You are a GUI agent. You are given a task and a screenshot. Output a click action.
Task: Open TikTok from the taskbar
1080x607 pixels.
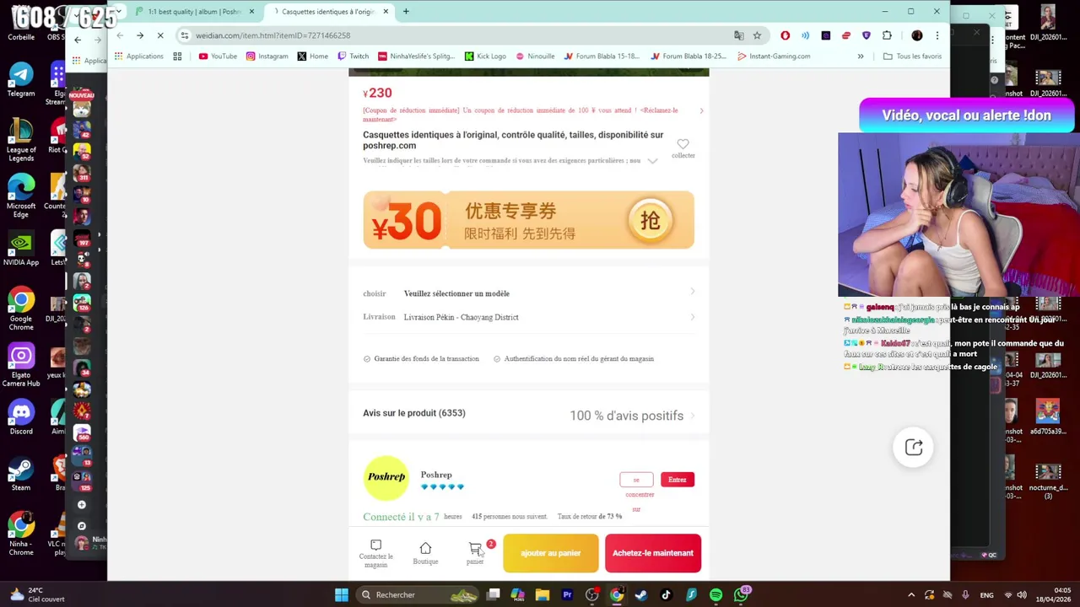[x=666, y=595]
